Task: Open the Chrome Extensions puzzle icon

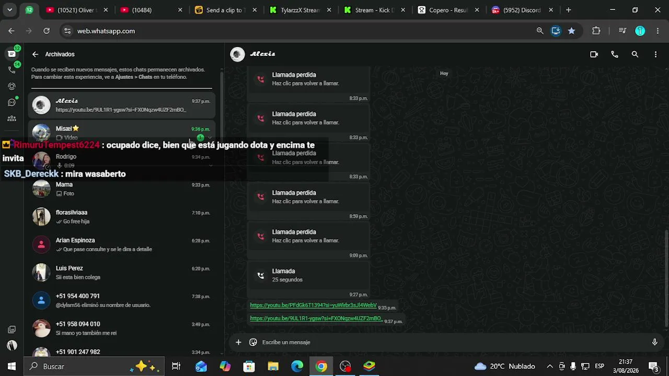Action: coord(596,31)
